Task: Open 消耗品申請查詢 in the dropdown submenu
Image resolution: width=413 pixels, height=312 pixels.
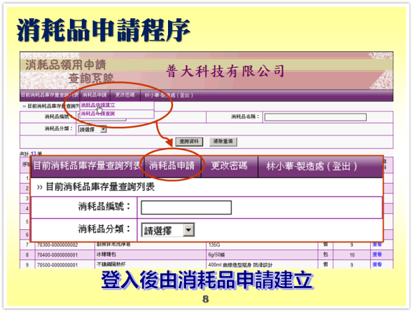Action: tap(98, 114)
